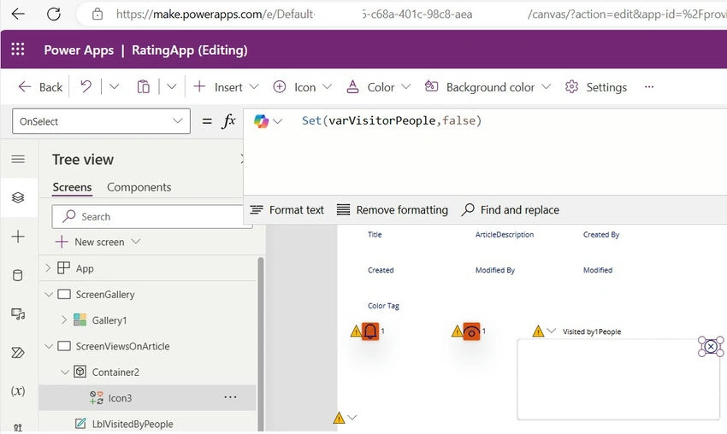Click the tree view scrollbar

[261, 343]
